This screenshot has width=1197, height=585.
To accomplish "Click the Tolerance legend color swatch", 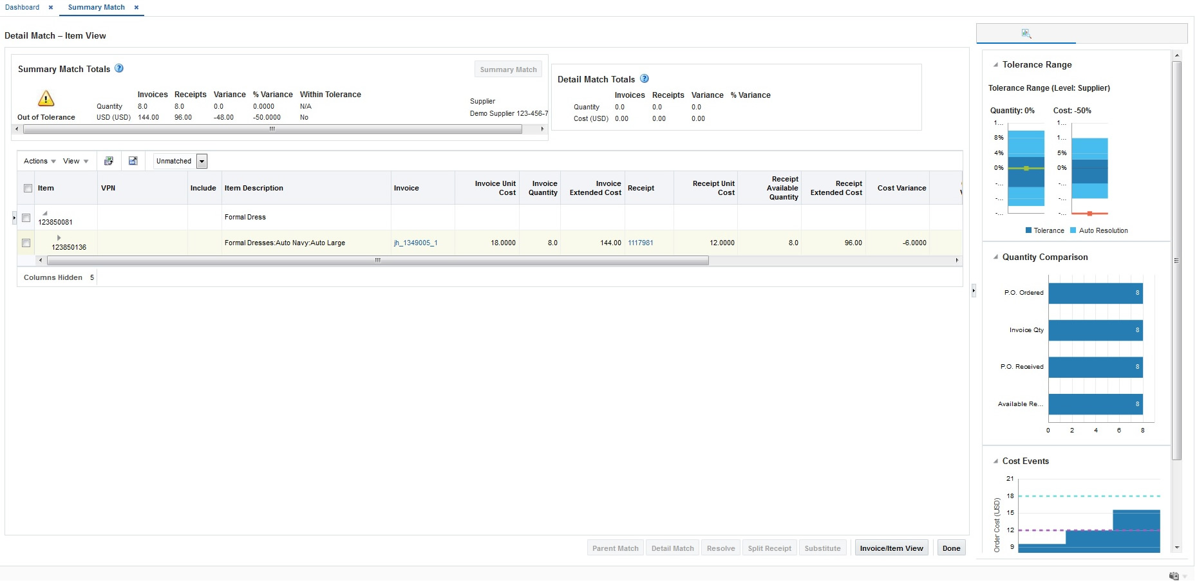I will pos(1028,230).
